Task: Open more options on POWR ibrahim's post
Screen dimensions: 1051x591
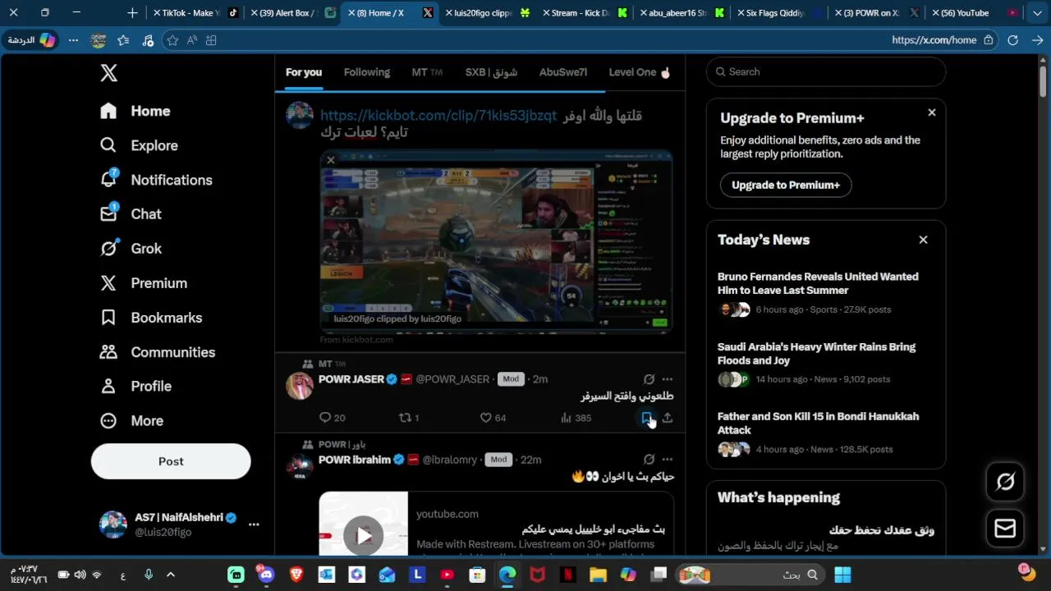Action: pos(668,460)
